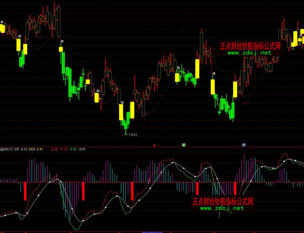
Task: Click the red Chinese watermark in MACD panel
Action: (x=223, y=202)
